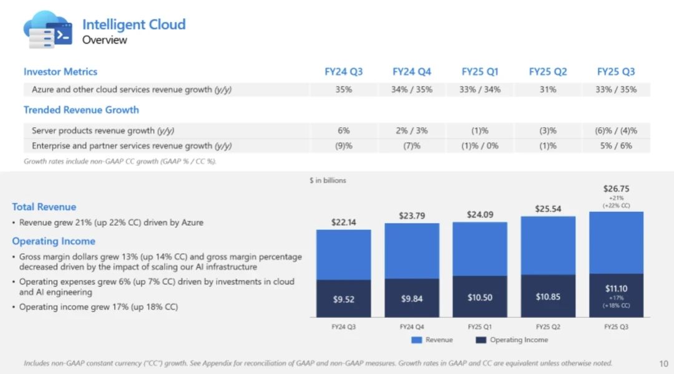
Task: Click the FY25 Q2 Azure growth 31% cell
Action: (548, 90)
